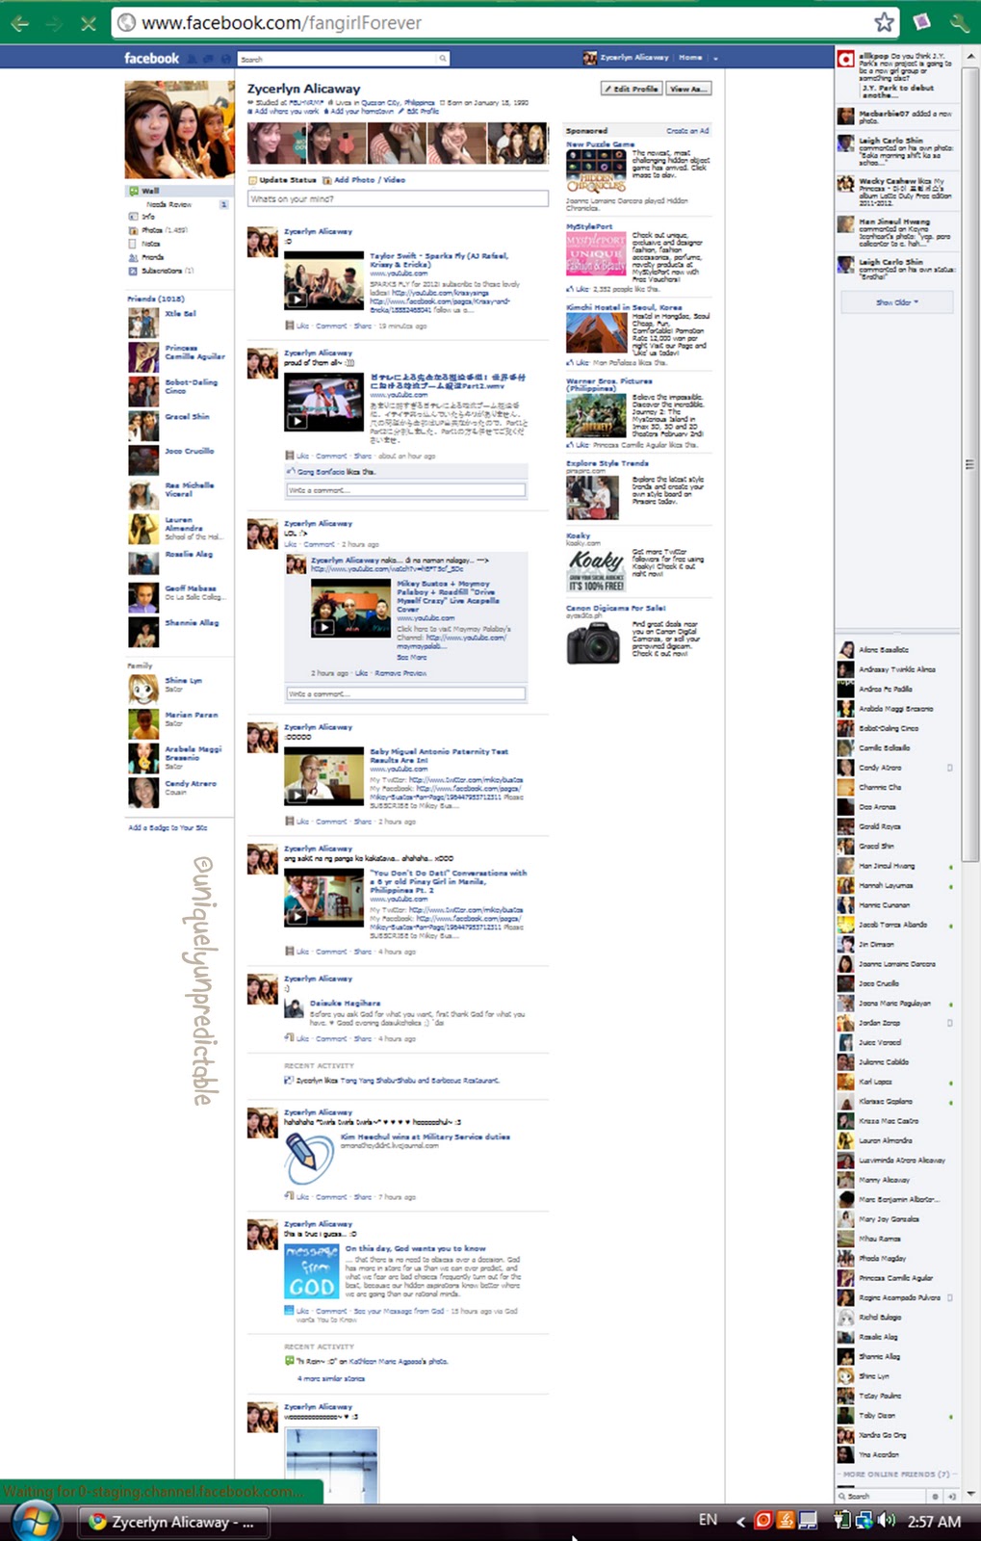Expand More Online Friends (7)

click(896, 1474)
